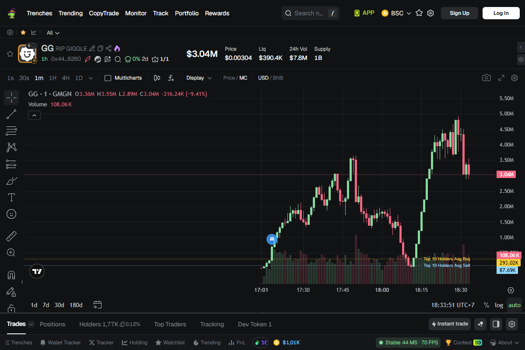Expand the BSC network selector
This screenshot has width=525, height=350.
(396, 13)
